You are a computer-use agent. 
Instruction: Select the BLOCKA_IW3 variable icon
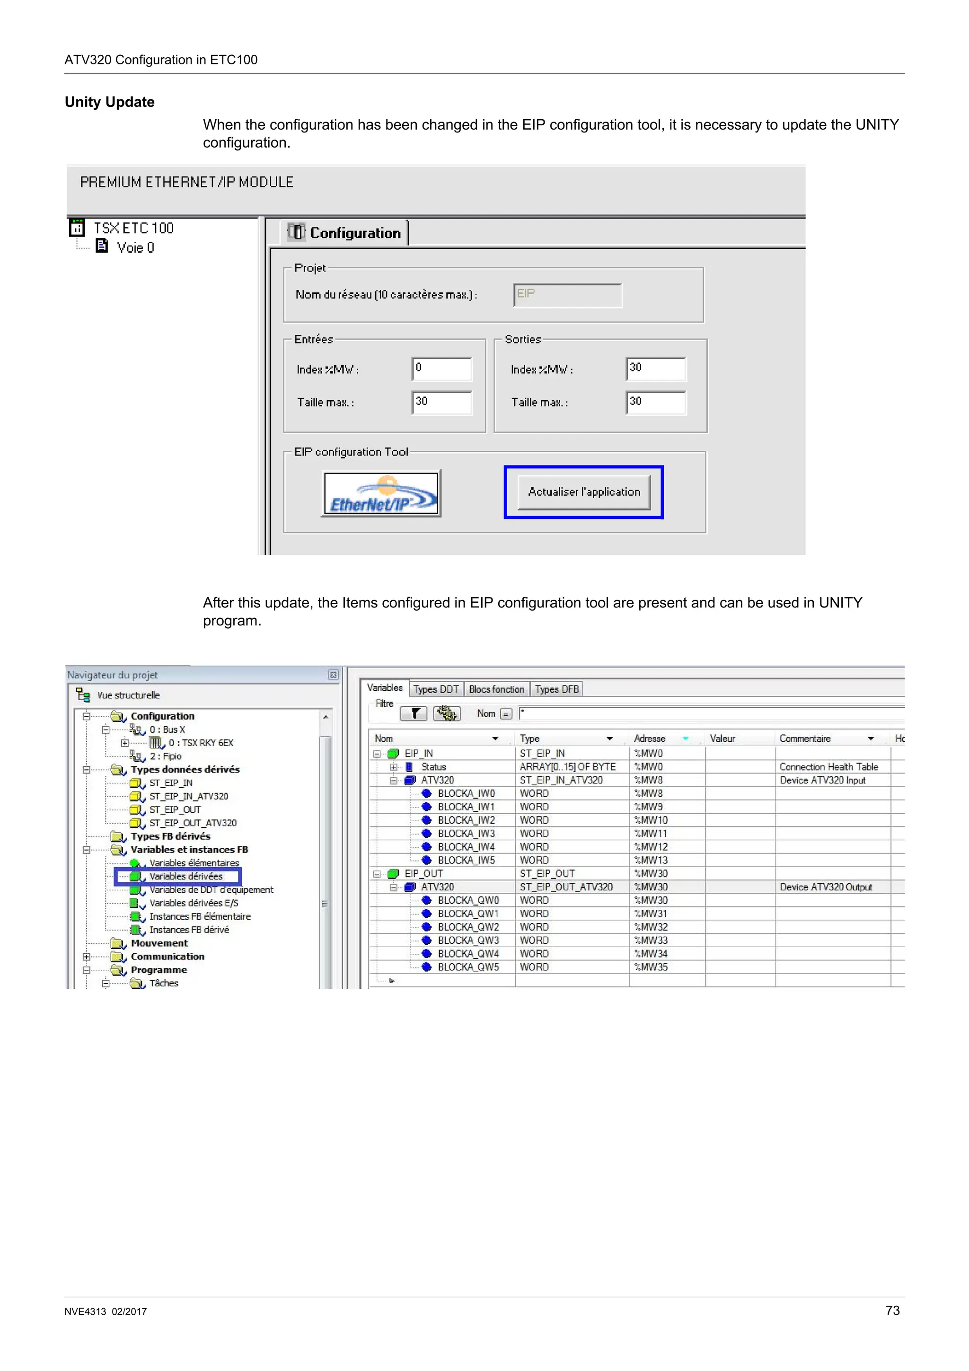click(x=426, y=834)
